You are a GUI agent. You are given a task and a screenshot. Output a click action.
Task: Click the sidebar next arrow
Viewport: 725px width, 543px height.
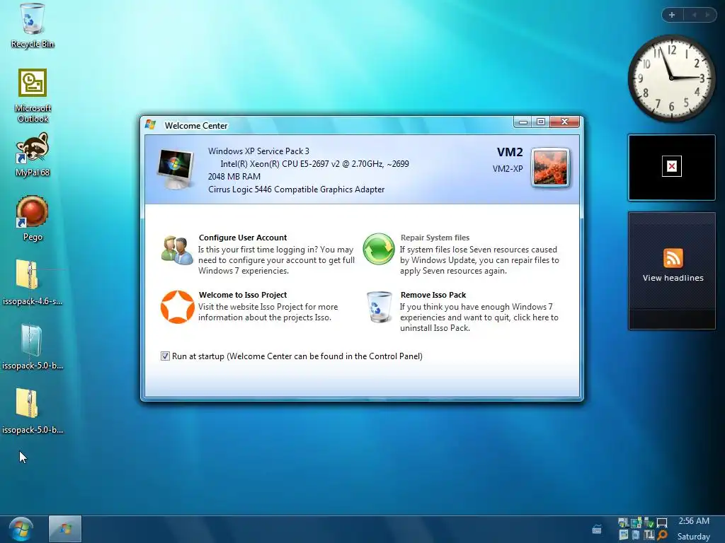pyautogui.click(x=707, y=15)
